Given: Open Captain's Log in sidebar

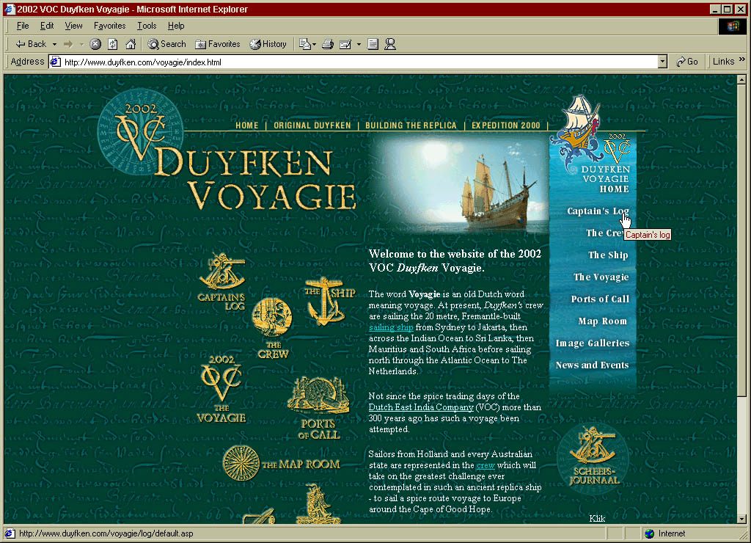Looking at the screenshot, I should [598, 211].
